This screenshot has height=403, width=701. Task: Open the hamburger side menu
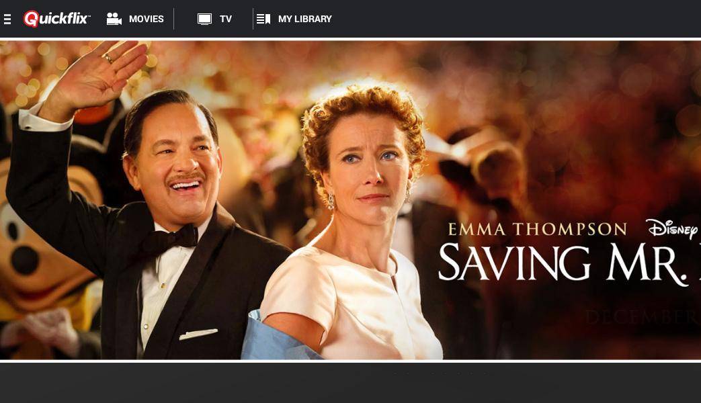pyautogui.click(x=7, y=19)
